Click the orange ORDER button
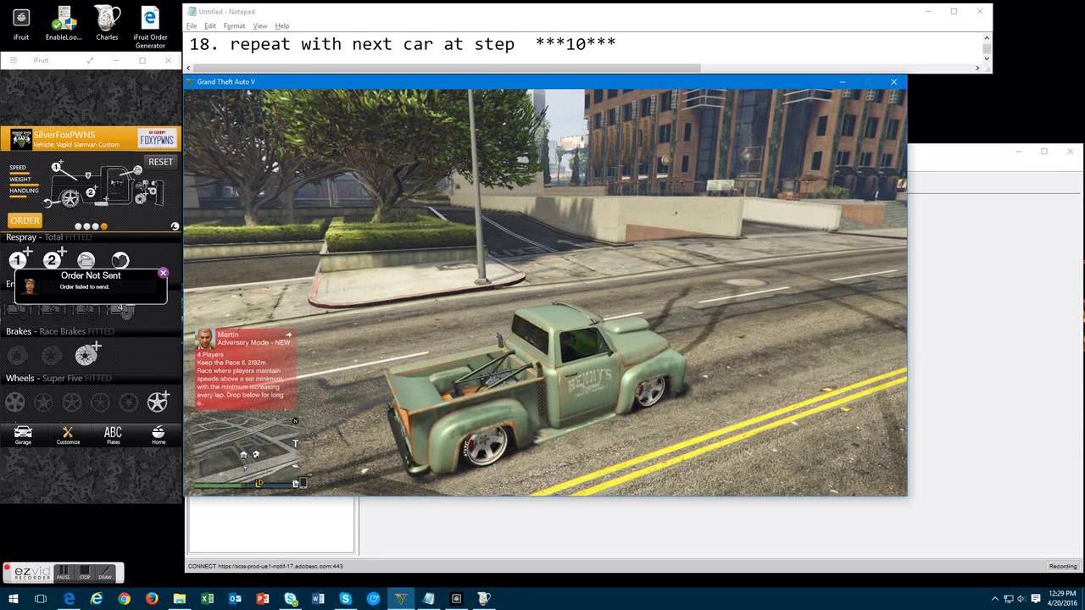 25,220
